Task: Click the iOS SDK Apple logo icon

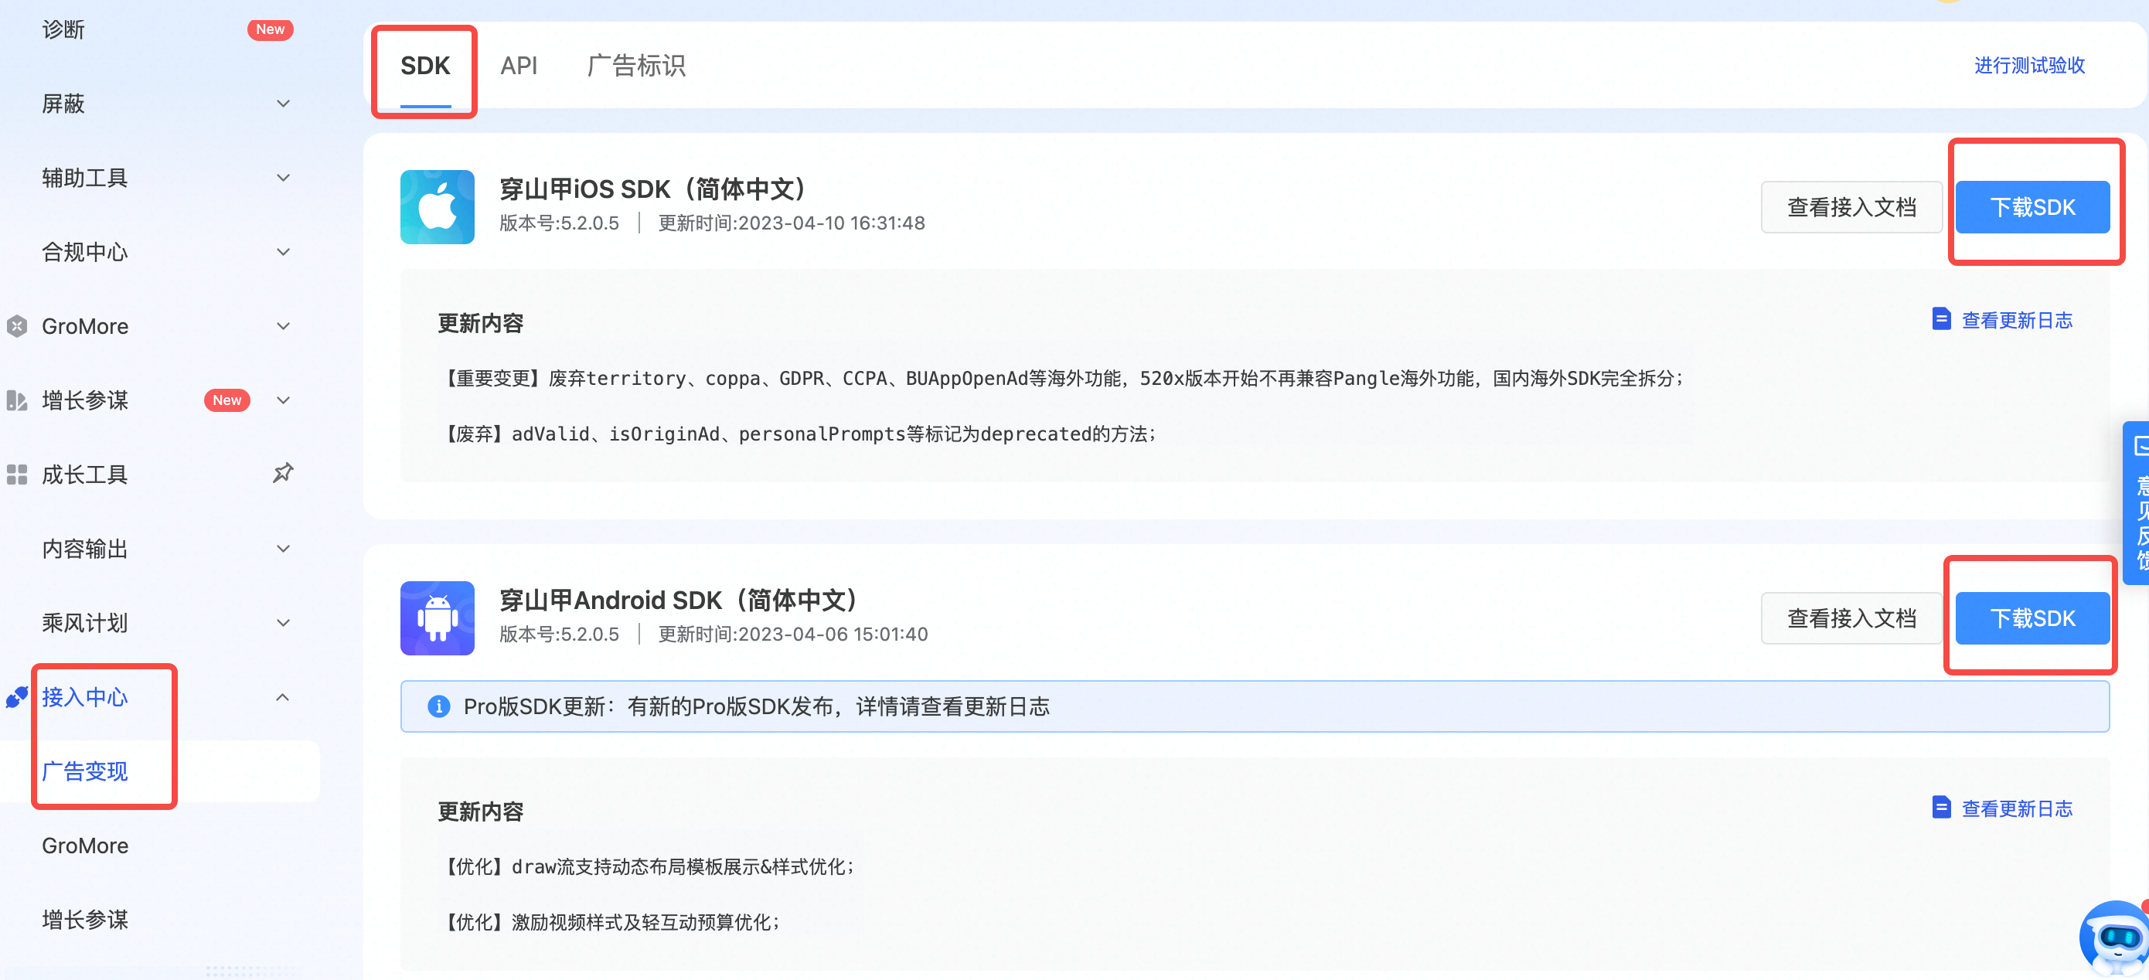Action: (437, 207)
